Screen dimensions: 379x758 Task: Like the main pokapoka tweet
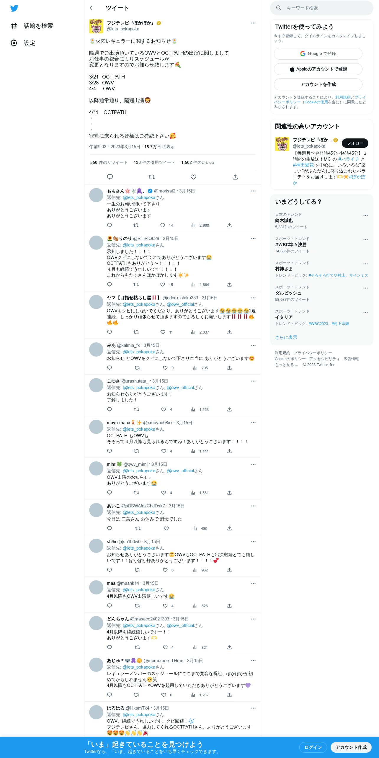194,177
